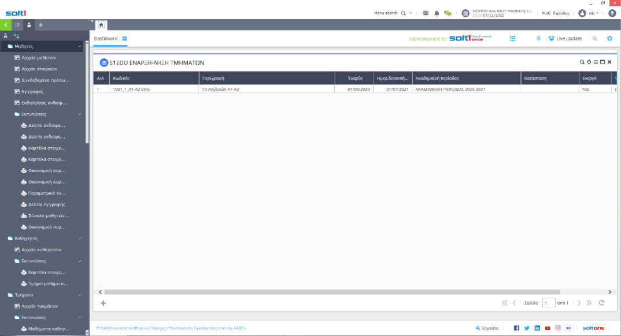The width and height of the screenshot is (621, 336).
Task: Click Live Update button
Action: 565,38
